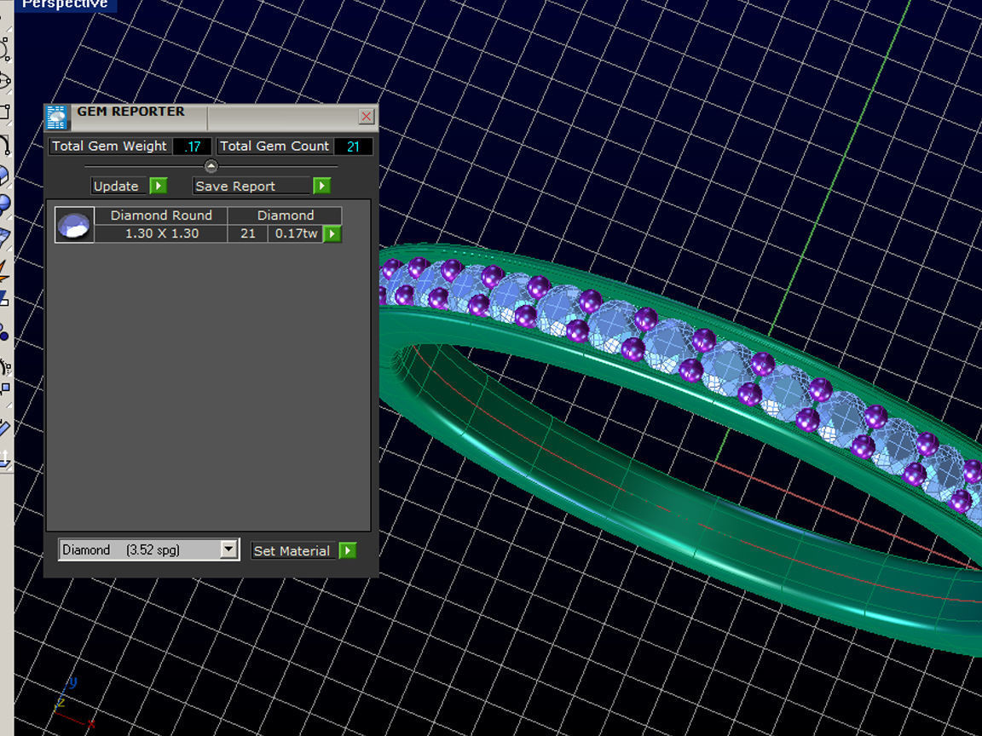Select the Arc curve tool in left toolbar
This screenshot has width=982, height=736.
pyautogui.click(x=5, y=145)
